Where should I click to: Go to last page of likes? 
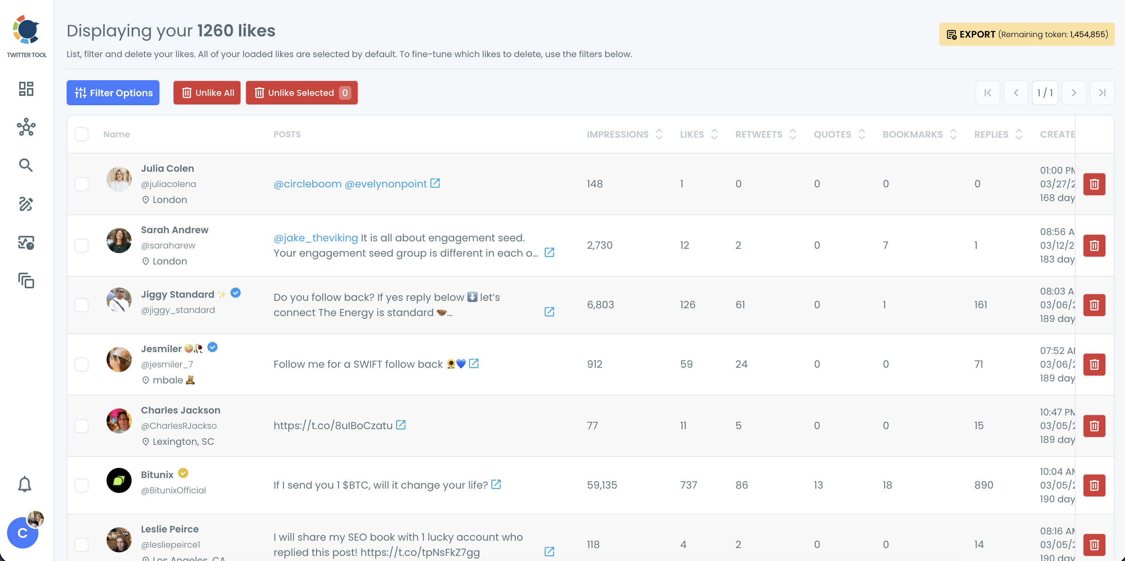point(1102,92)
